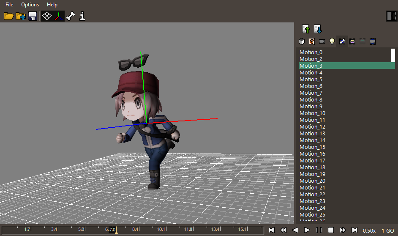Select the highlighted Motion_3 entry
Image resolution: width=398 pixels, height=236 pixels.
coord(347,66)
